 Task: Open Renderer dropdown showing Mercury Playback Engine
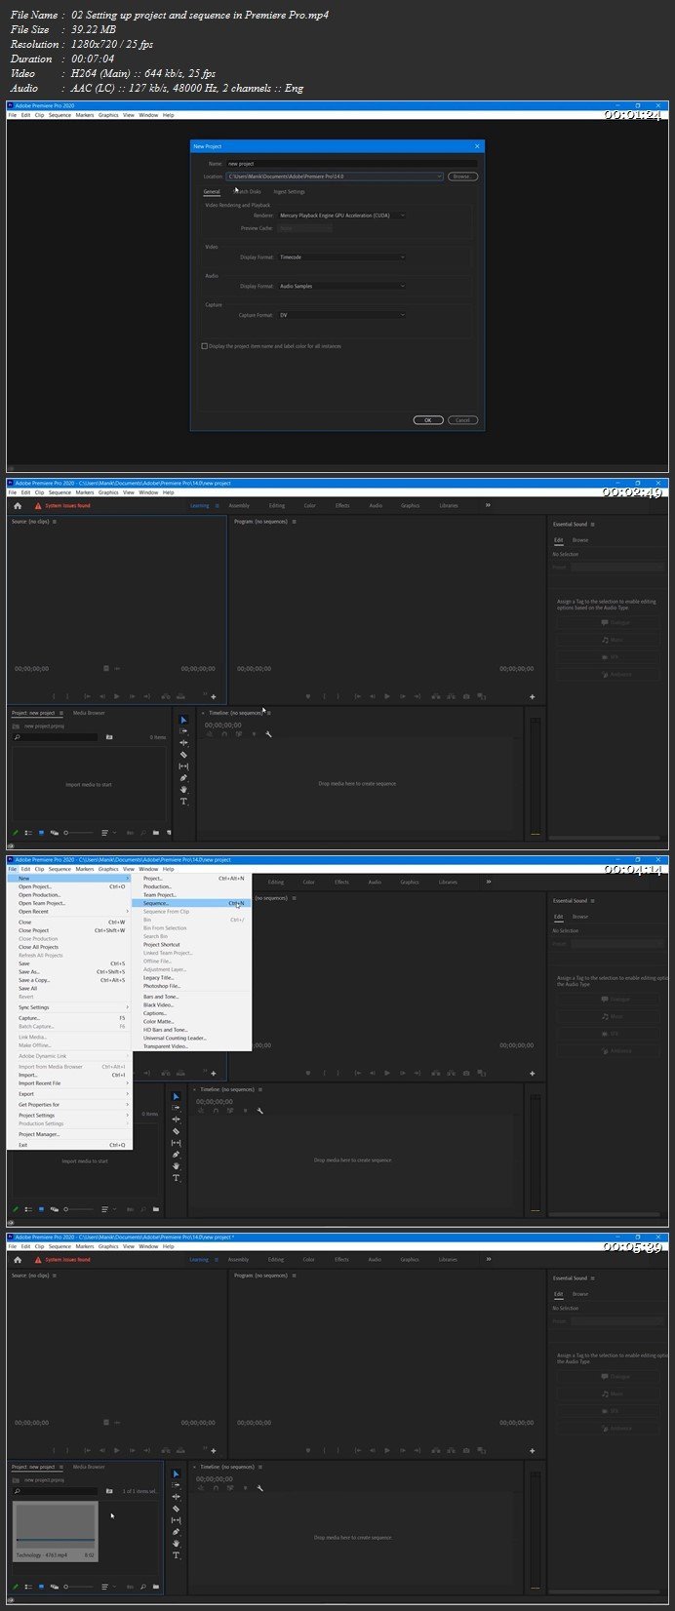tap(341, 215)
